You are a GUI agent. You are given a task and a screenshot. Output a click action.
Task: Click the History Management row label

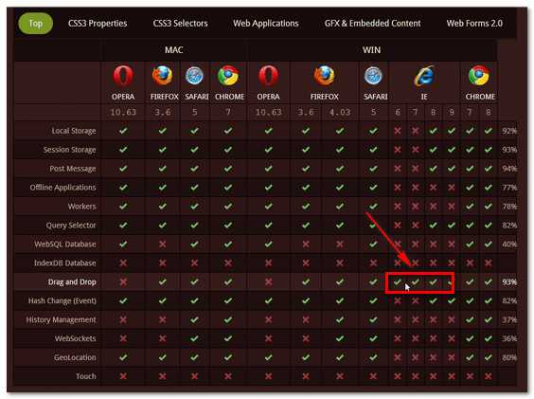point(61,320)
